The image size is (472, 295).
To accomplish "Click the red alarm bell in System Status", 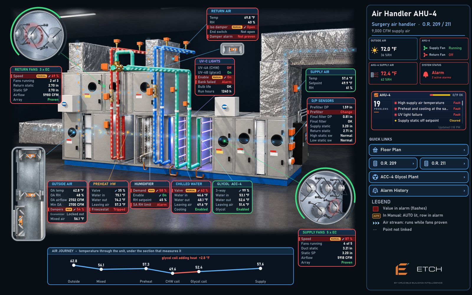I will (426, 74).
